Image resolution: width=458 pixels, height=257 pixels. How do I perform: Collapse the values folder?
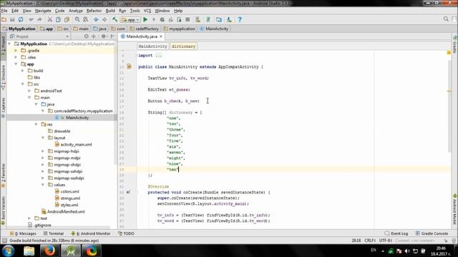(x=43, y=185)
